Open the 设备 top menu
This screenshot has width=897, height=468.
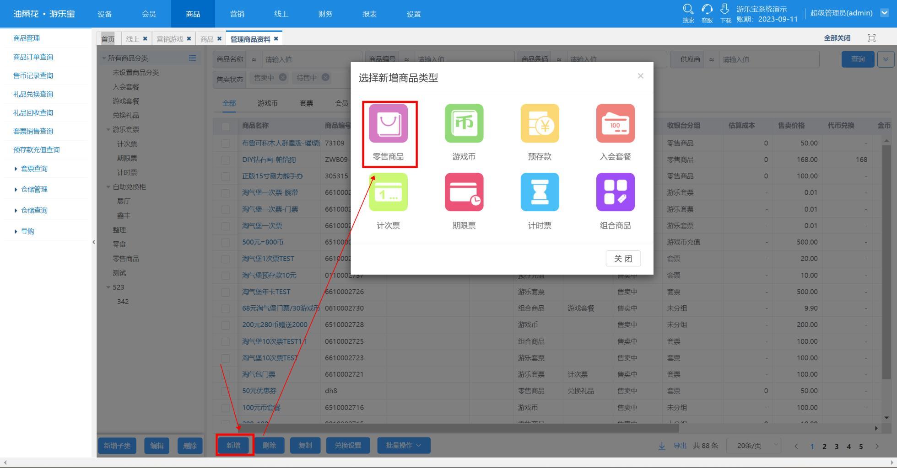click(105, 14)
